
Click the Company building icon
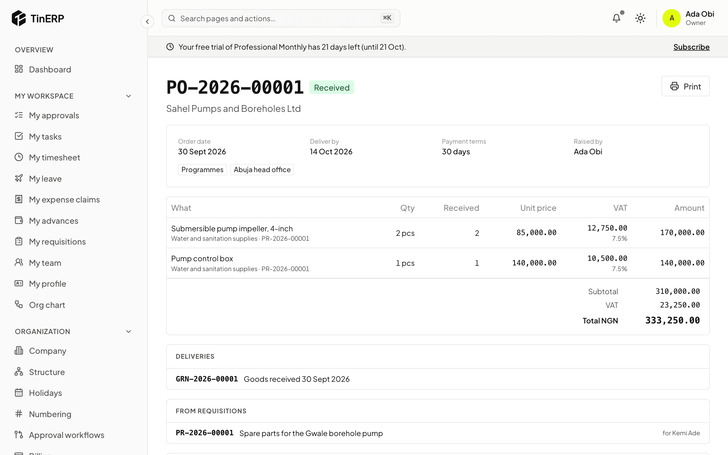(19, 350)
